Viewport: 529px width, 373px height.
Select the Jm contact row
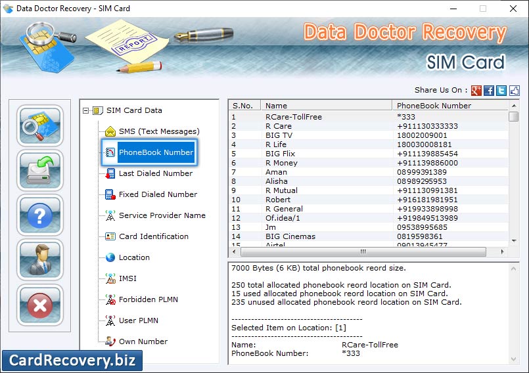[369, 227]
